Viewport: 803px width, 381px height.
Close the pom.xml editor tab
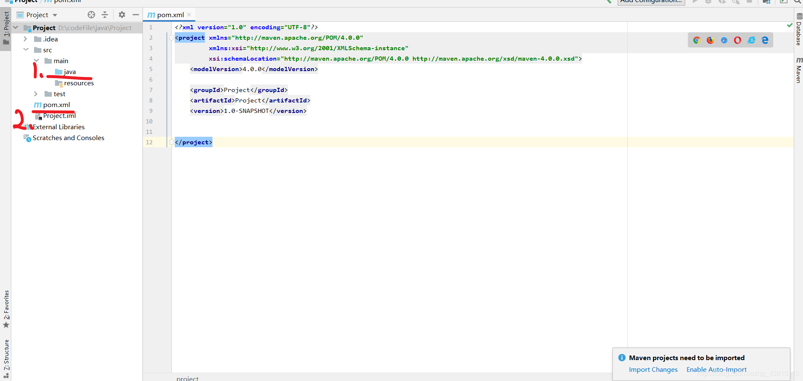(189, 15)
